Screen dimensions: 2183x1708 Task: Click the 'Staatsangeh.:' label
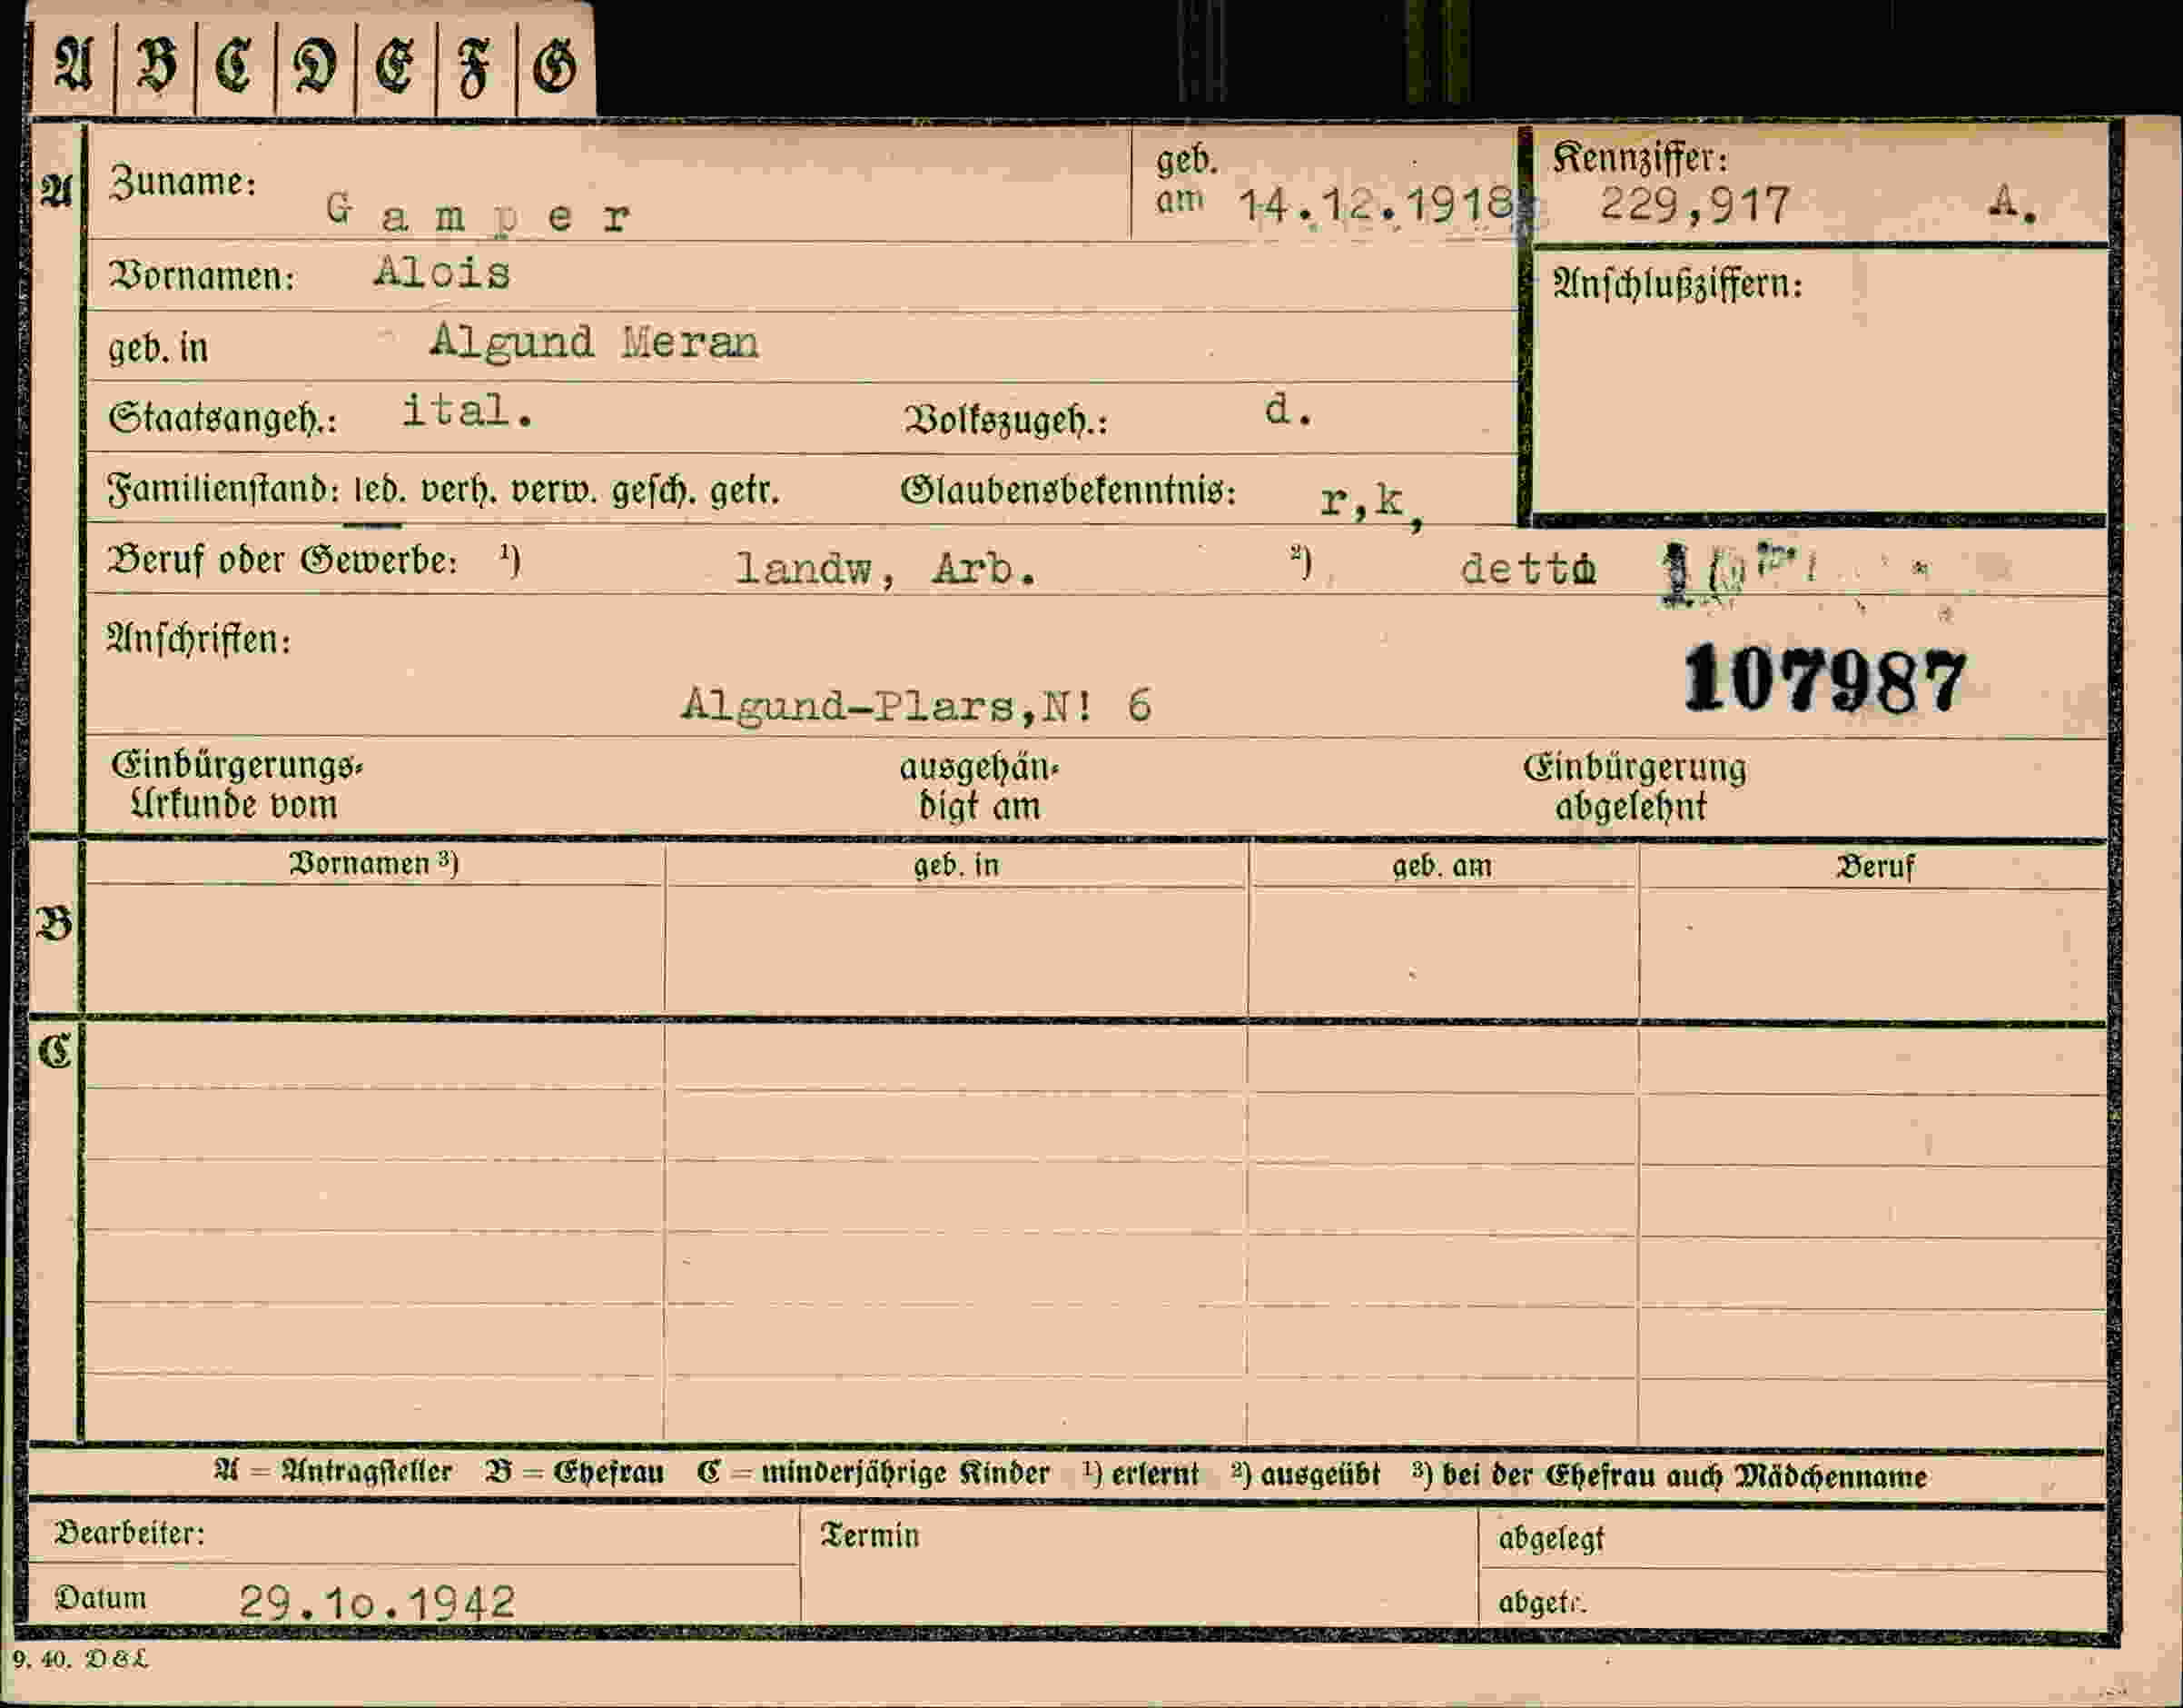[222, 418]
